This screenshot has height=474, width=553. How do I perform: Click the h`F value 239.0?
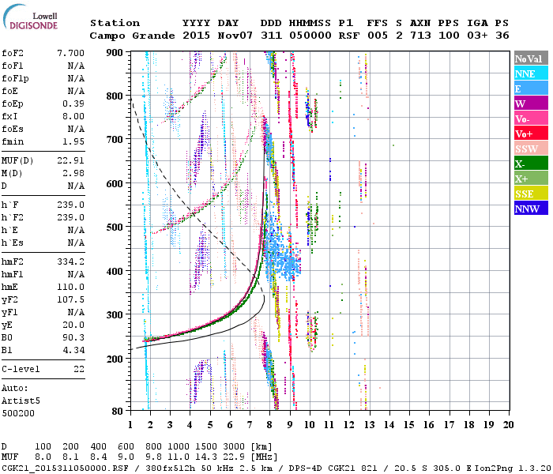pyautogui.click(x=70, y=205)
